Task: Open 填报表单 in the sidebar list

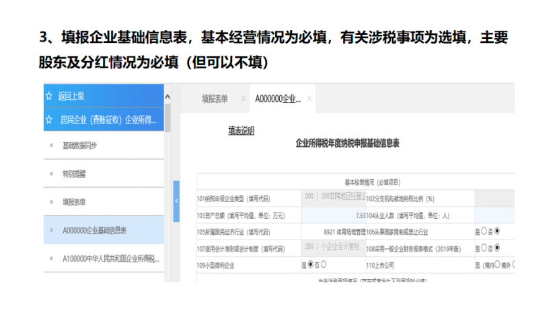Action: click(104, 202)
